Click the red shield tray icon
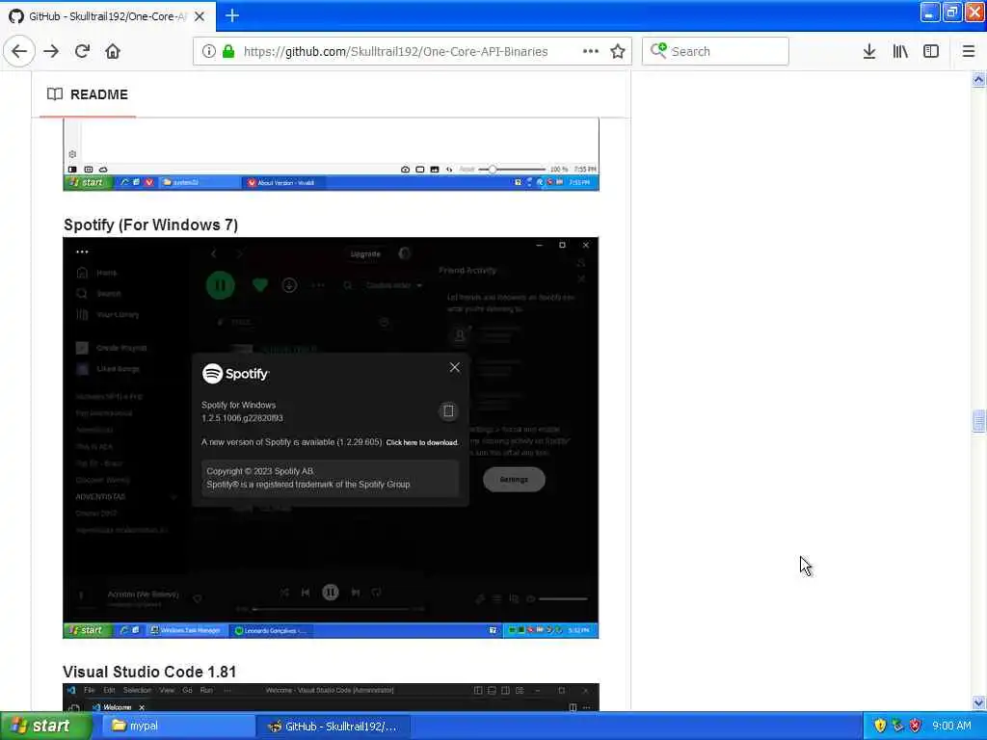987x740 pixels. click(x=916, y=727)
